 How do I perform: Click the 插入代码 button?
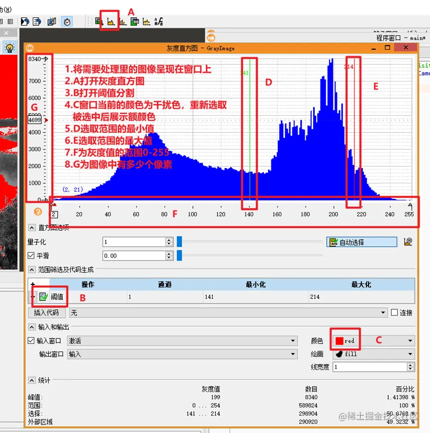click(47, 313)
